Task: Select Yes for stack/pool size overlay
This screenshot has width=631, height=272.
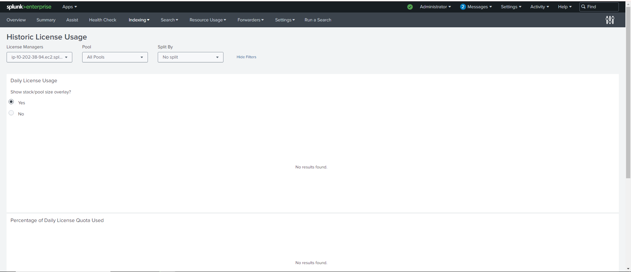Action: (11, 102)
